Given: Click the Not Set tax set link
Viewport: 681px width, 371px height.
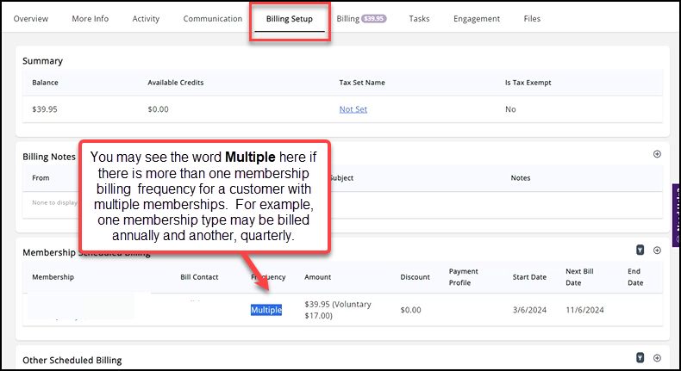Looking at the screenshot, I should 353,109.
